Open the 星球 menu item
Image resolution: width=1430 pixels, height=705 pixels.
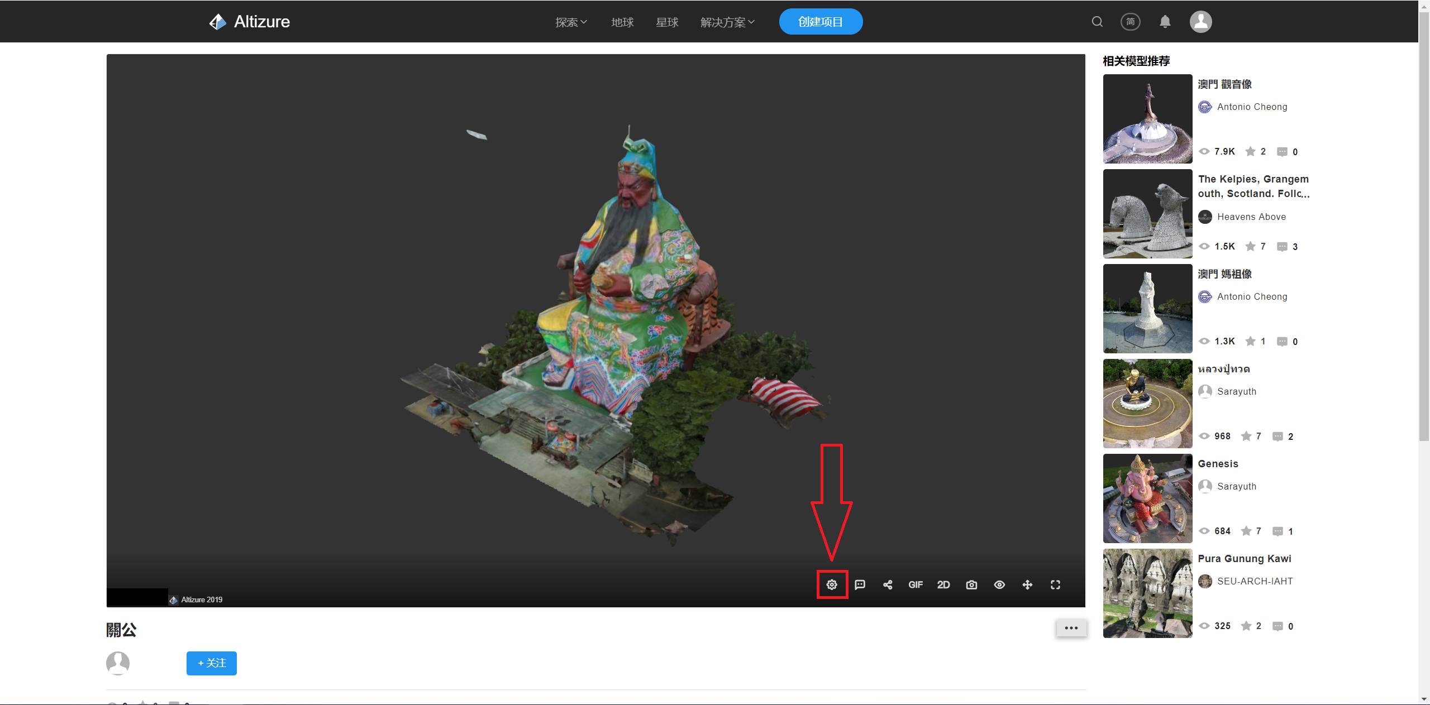[667, 22]
